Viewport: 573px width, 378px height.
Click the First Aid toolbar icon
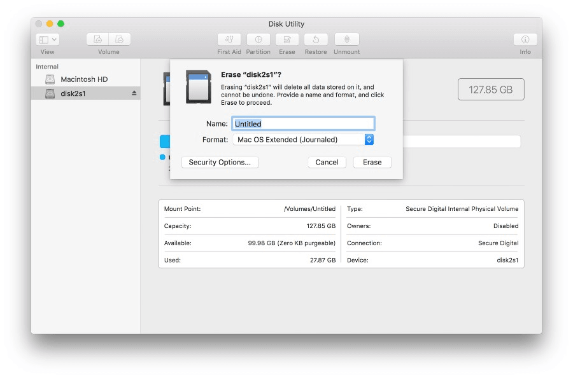coord(229,39)
